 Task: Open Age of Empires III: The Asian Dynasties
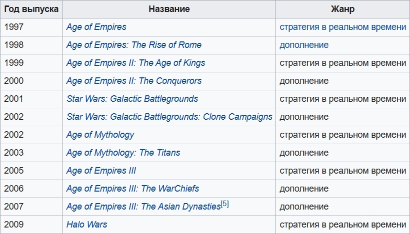(143, 207)
